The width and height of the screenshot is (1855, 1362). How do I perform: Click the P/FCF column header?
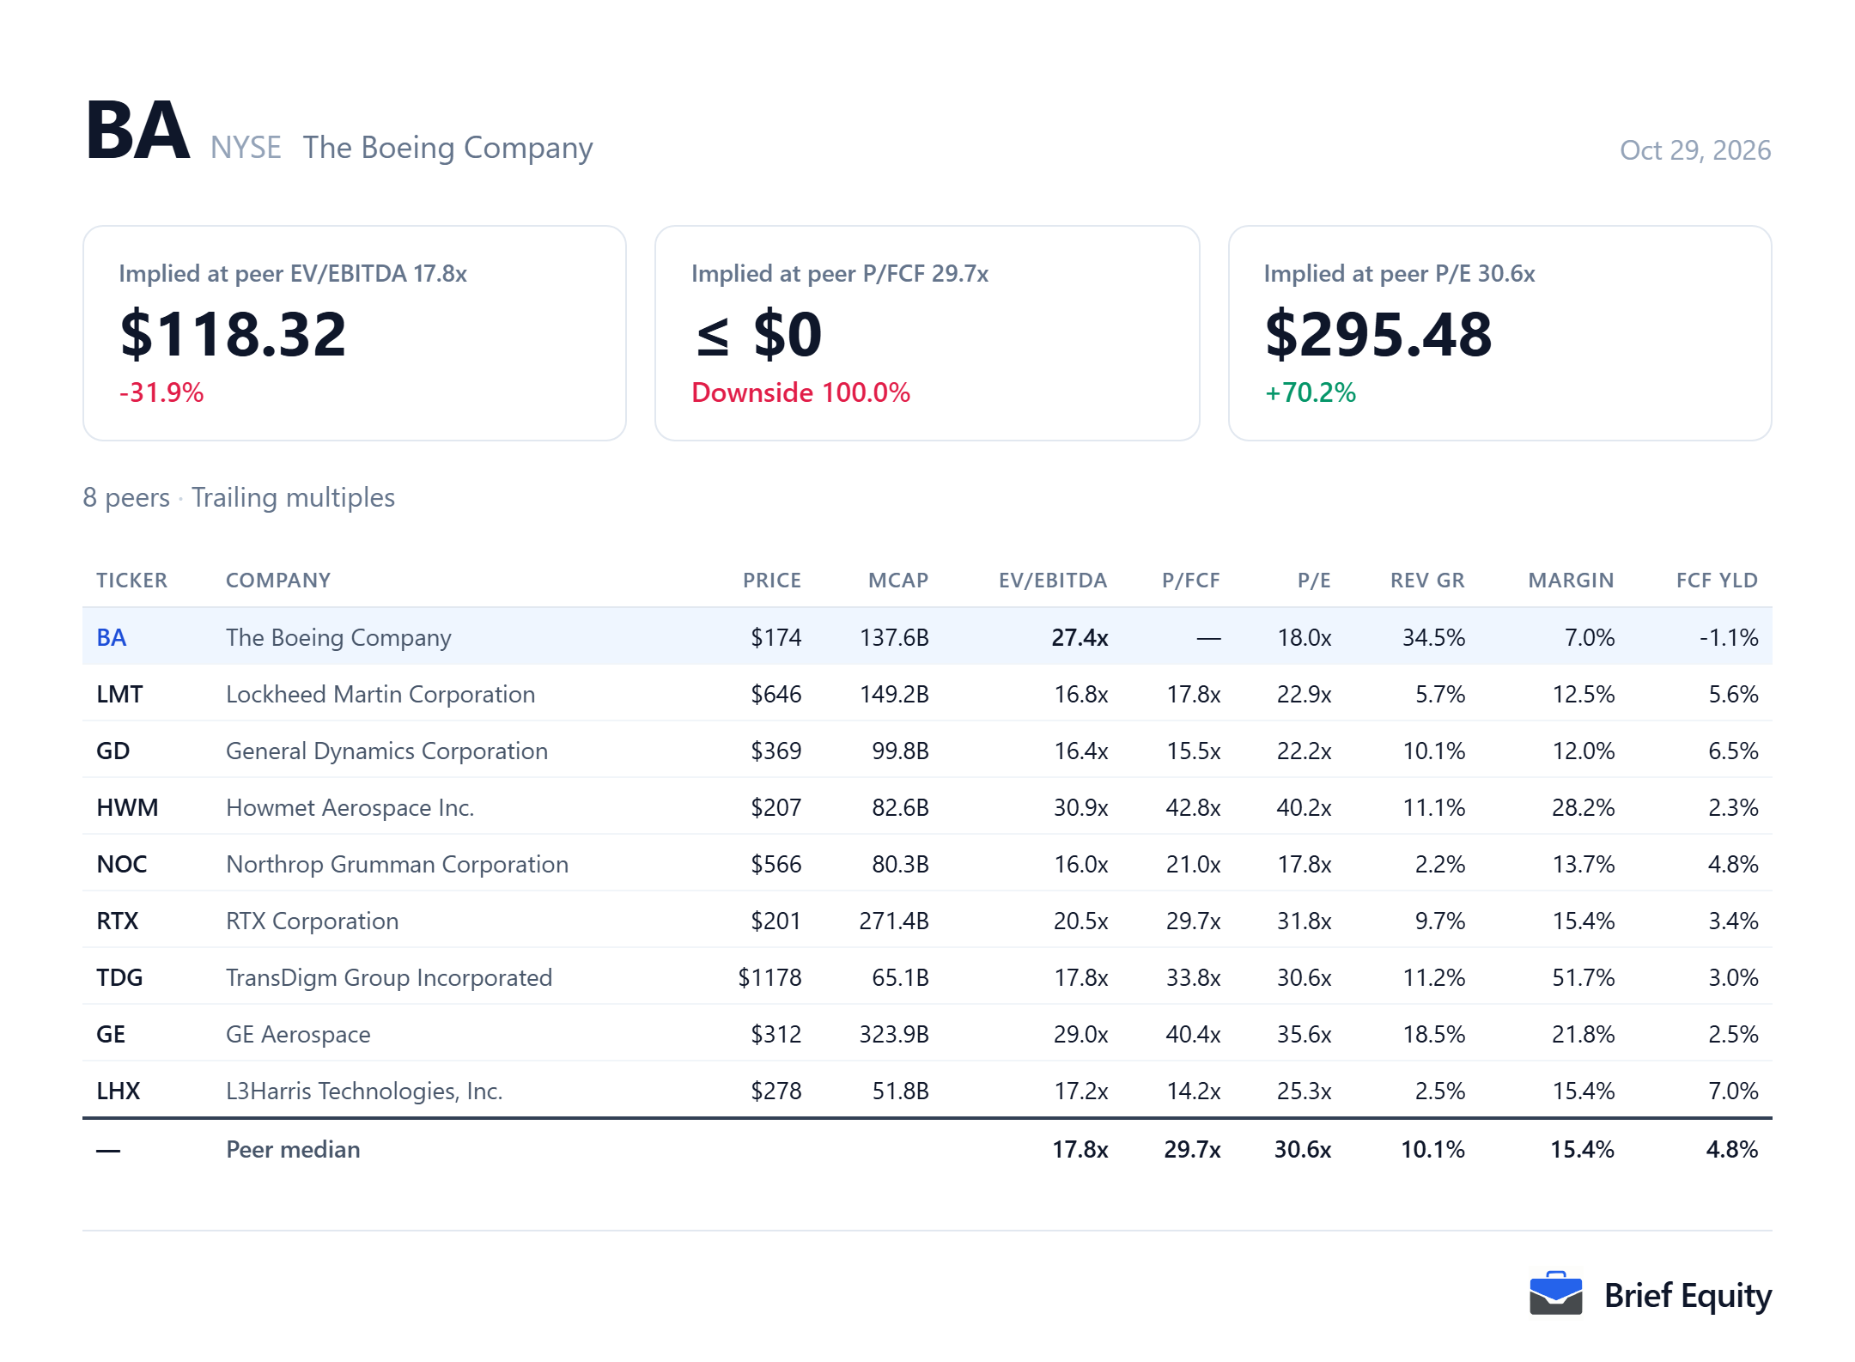pos(1190,581)
